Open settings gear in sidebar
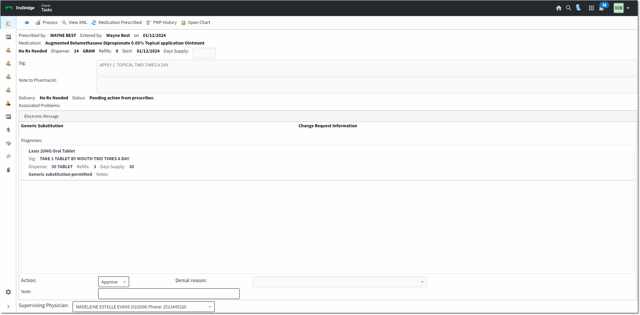 (x=8, y=292)
